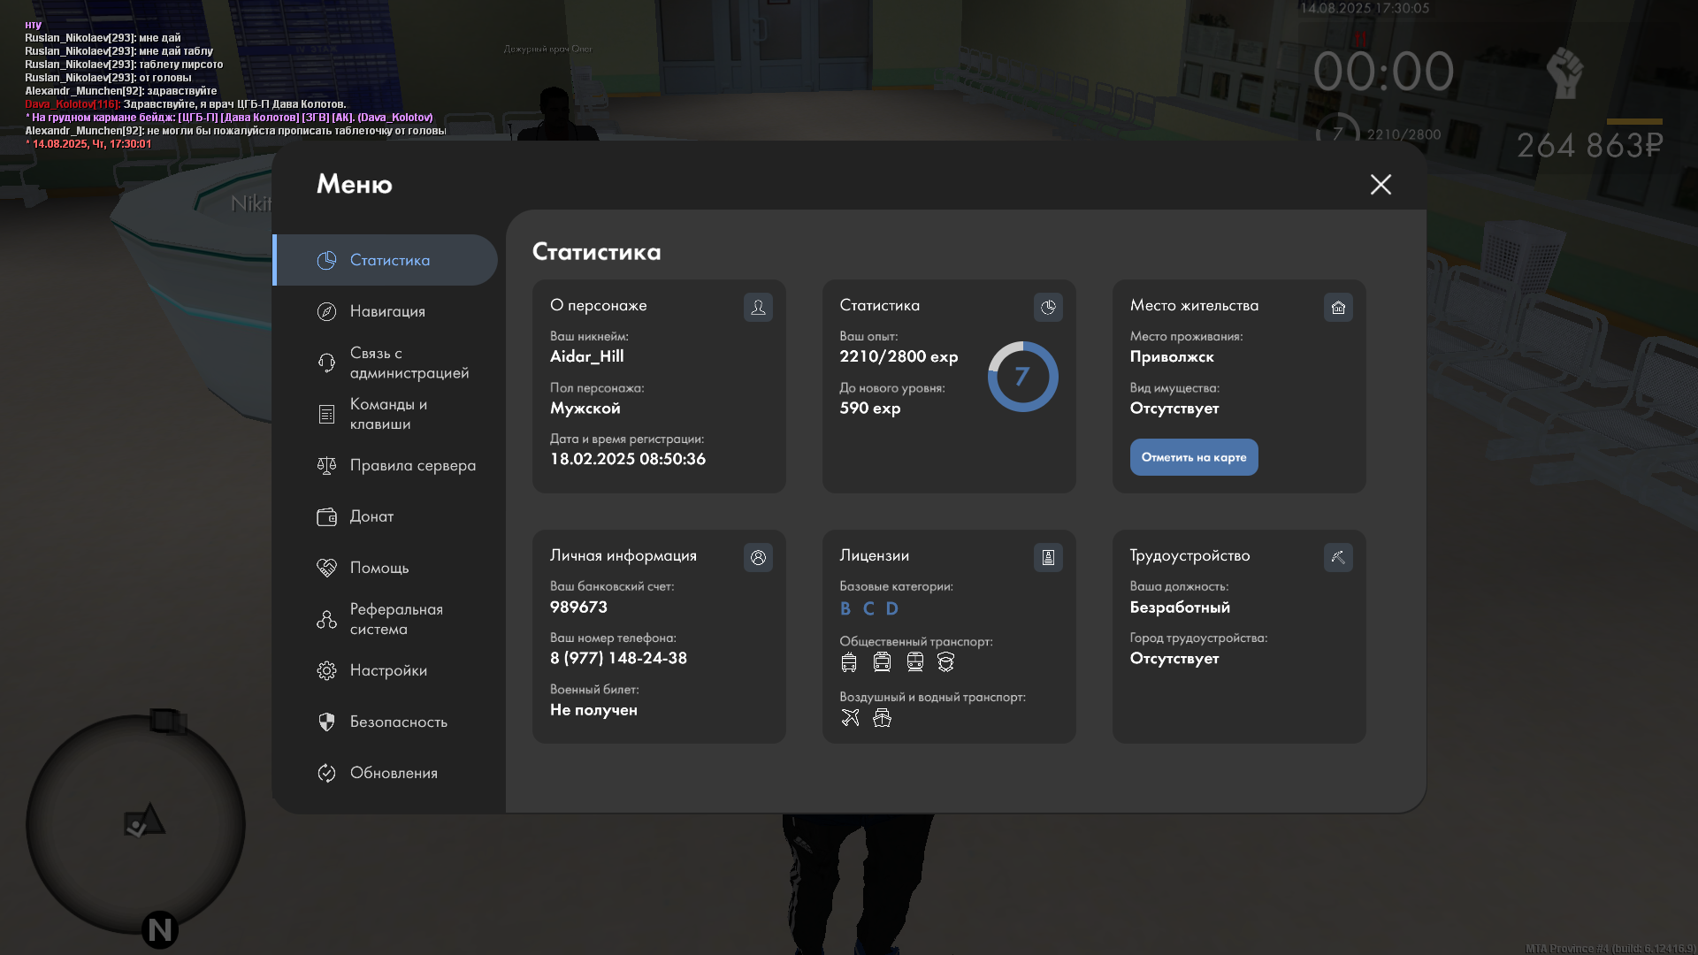Click the house icon in Место жительства card

(x=1338, y=307)
